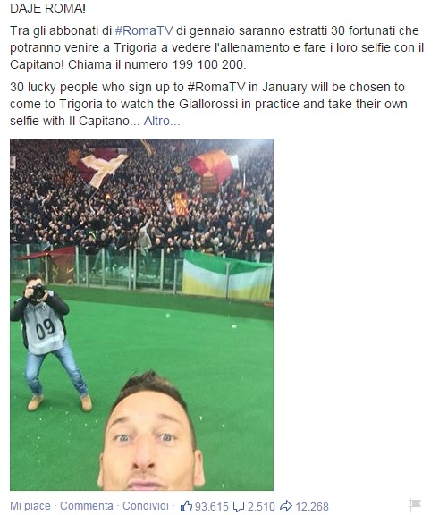Click the flag report icon
The height and width of the screenshot is (515, 439).
click(x=416, y=504)
